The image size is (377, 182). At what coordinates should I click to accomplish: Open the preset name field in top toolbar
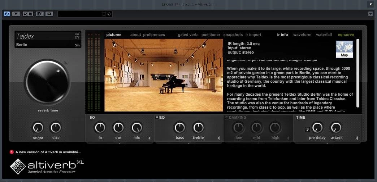[x=80, y=14]
